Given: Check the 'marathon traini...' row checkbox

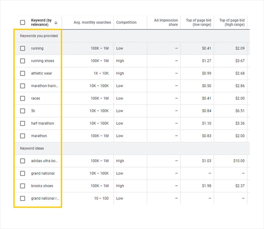Looking at the screenshot, I should [x=22, y=86].
